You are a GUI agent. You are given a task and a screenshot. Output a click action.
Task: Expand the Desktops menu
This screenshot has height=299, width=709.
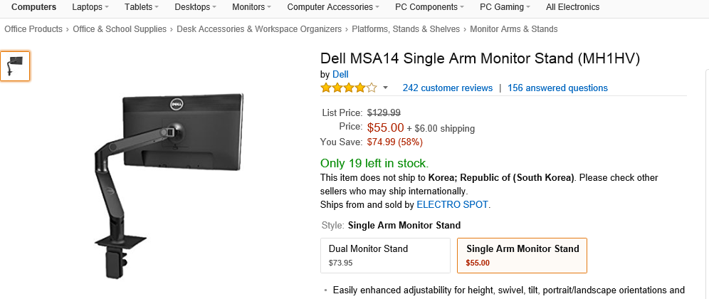196,7
